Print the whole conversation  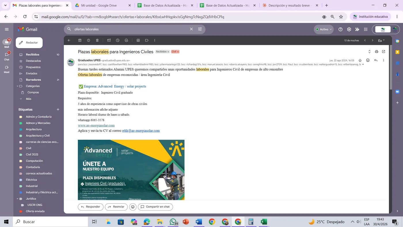pyautogui.click(x=377, y=52)
